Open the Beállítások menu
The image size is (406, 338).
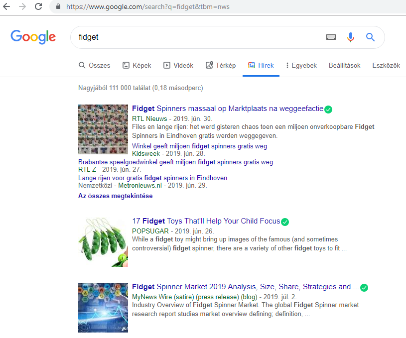(x=344, y=66)
